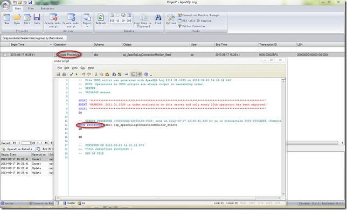Open the Help menu in Undo Script
The image size is (347, 210).
[x=91, y=68]
